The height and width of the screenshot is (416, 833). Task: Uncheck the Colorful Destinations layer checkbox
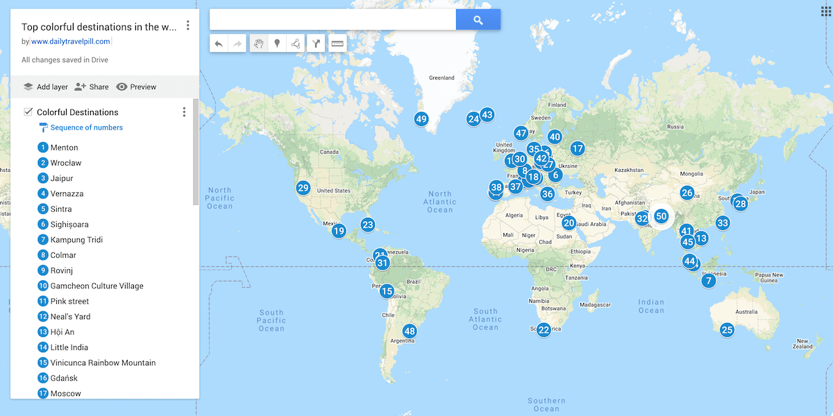click(28, 112)
